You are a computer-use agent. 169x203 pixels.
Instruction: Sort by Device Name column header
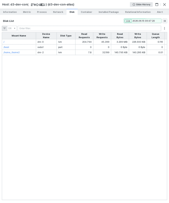[46, 36]
